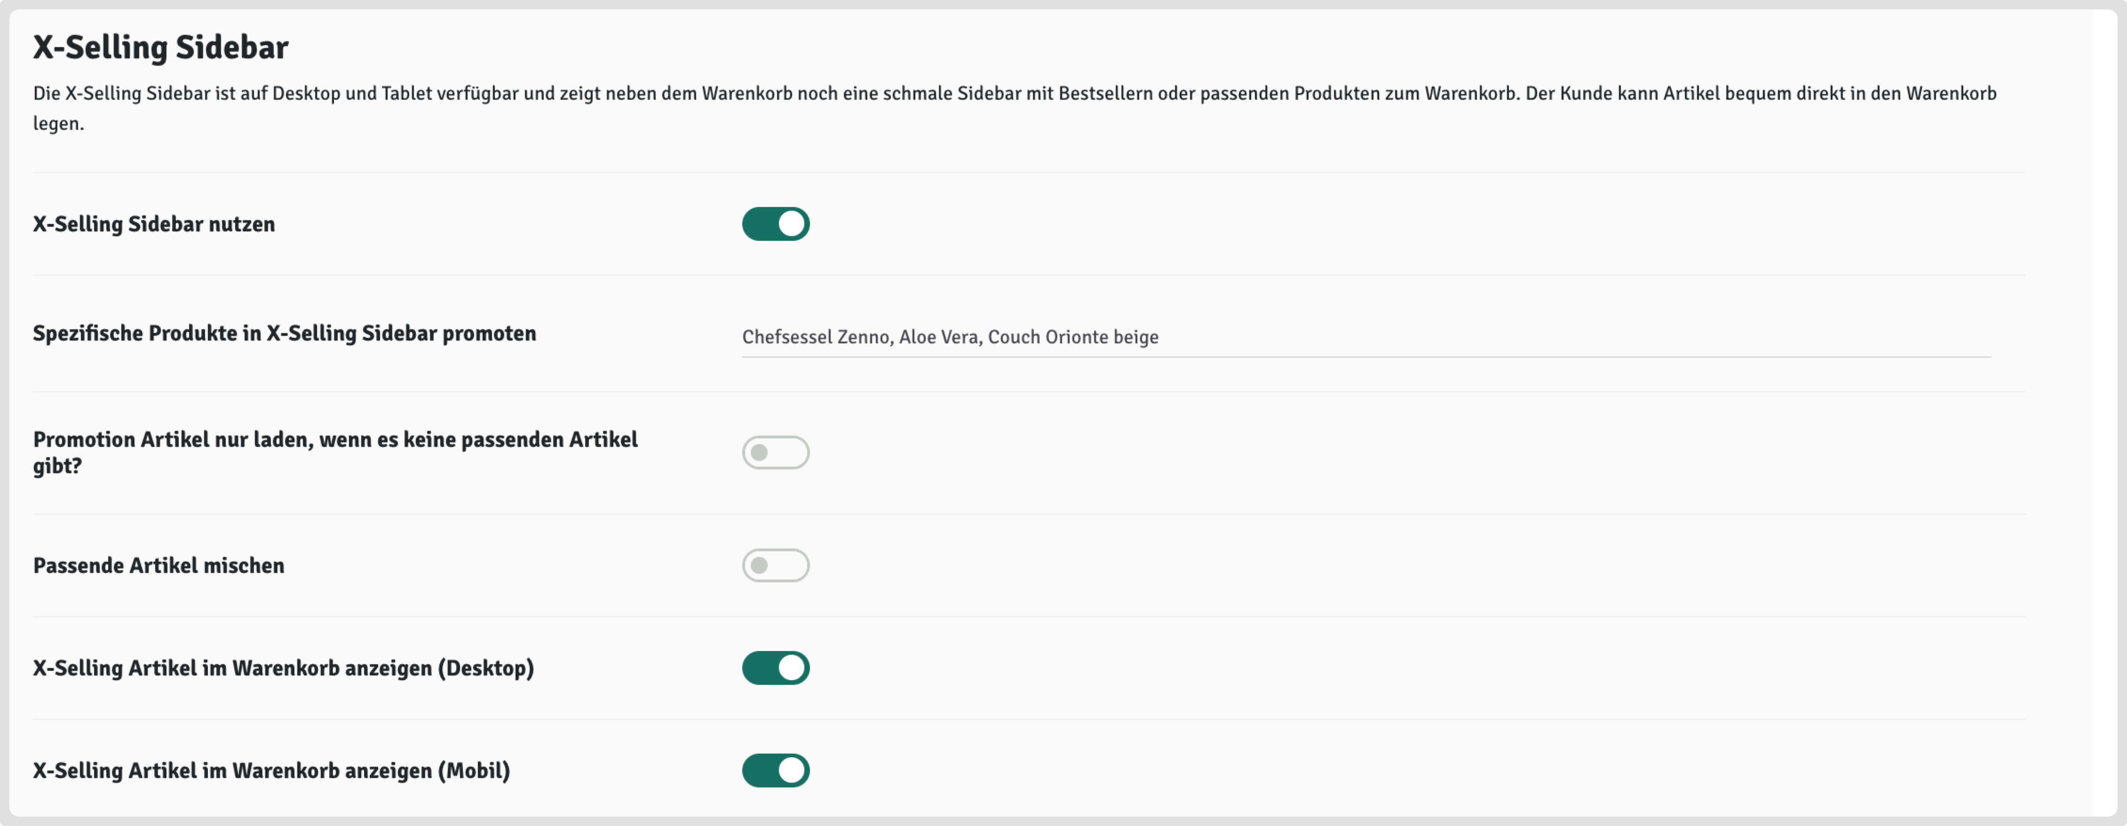The width and height of the screenshot is (2127, 826).
Task: Click the 'Promotion Artikel nur laden' label
Action: pos(335,452)
